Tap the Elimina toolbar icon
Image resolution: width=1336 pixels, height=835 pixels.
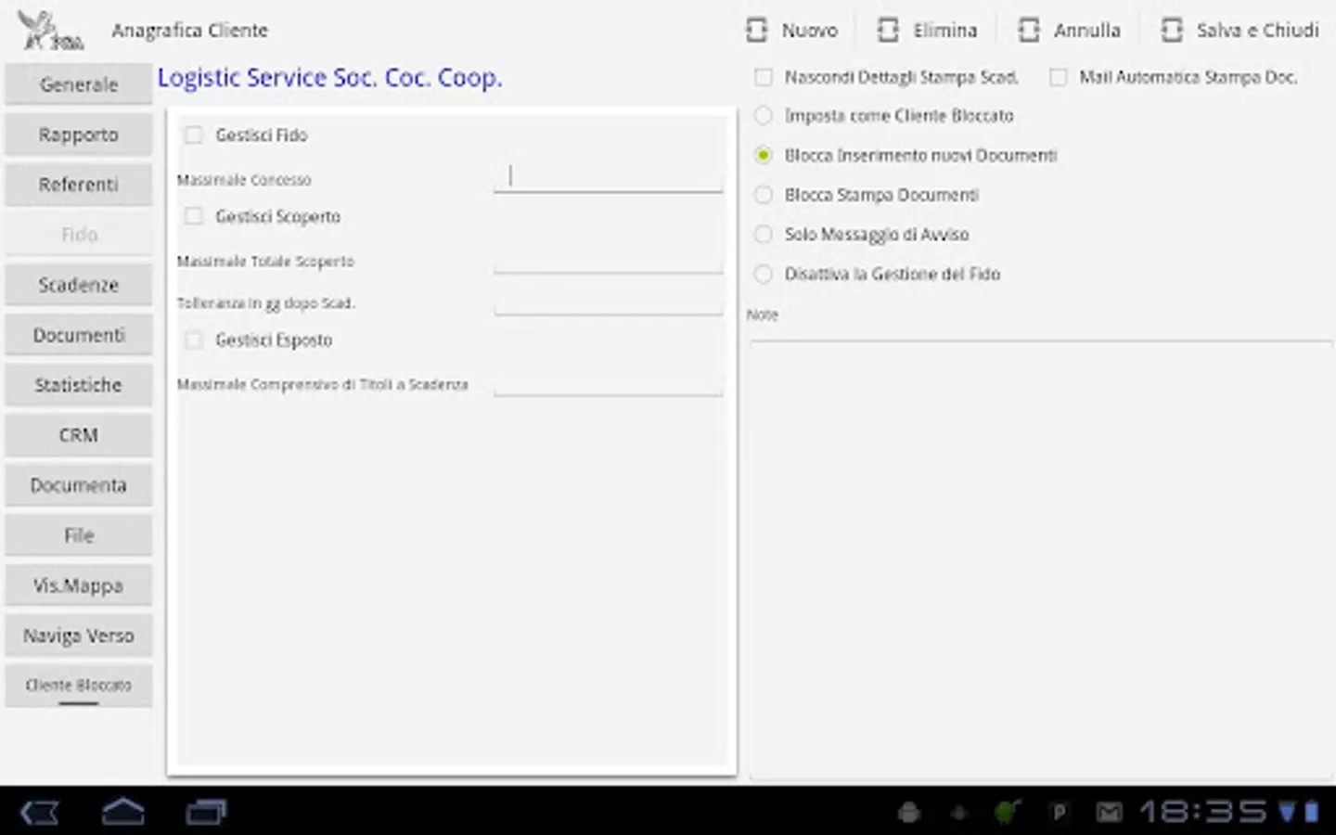888,31
